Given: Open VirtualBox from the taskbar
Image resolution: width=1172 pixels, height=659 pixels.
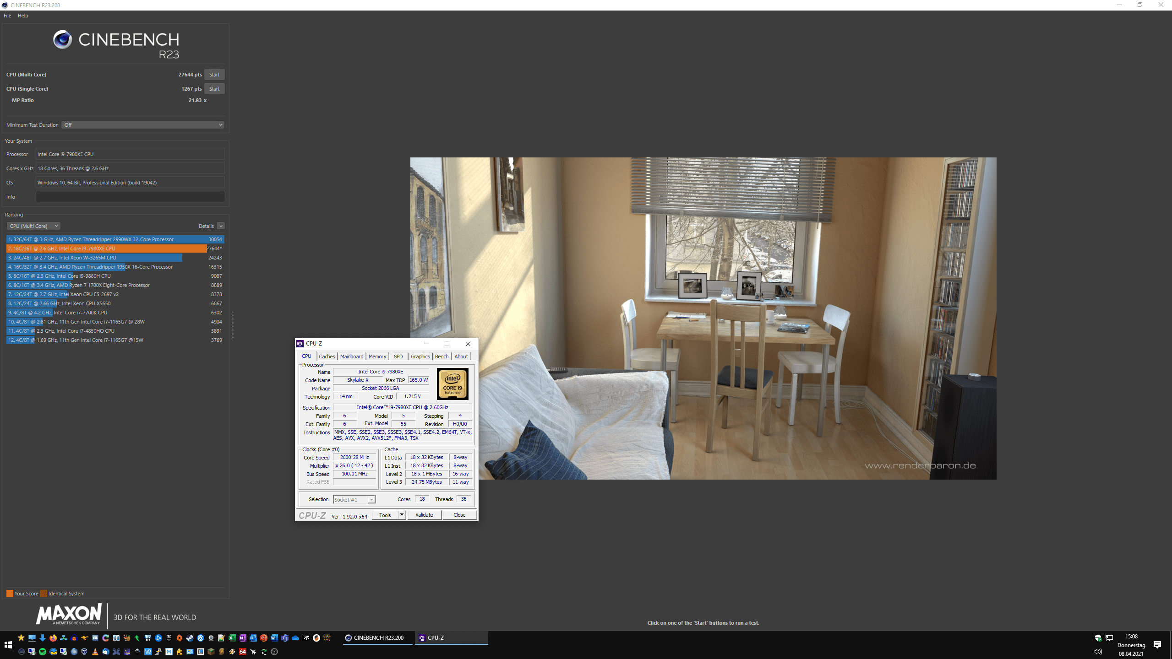Looking at the screenshot, I should click(84, 652).
